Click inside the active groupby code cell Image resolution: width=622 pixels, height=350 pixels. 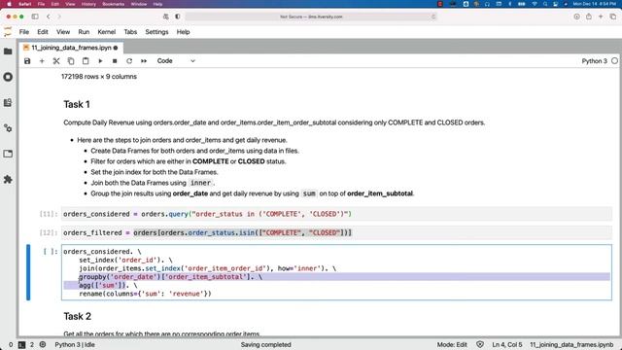point(336,272)
